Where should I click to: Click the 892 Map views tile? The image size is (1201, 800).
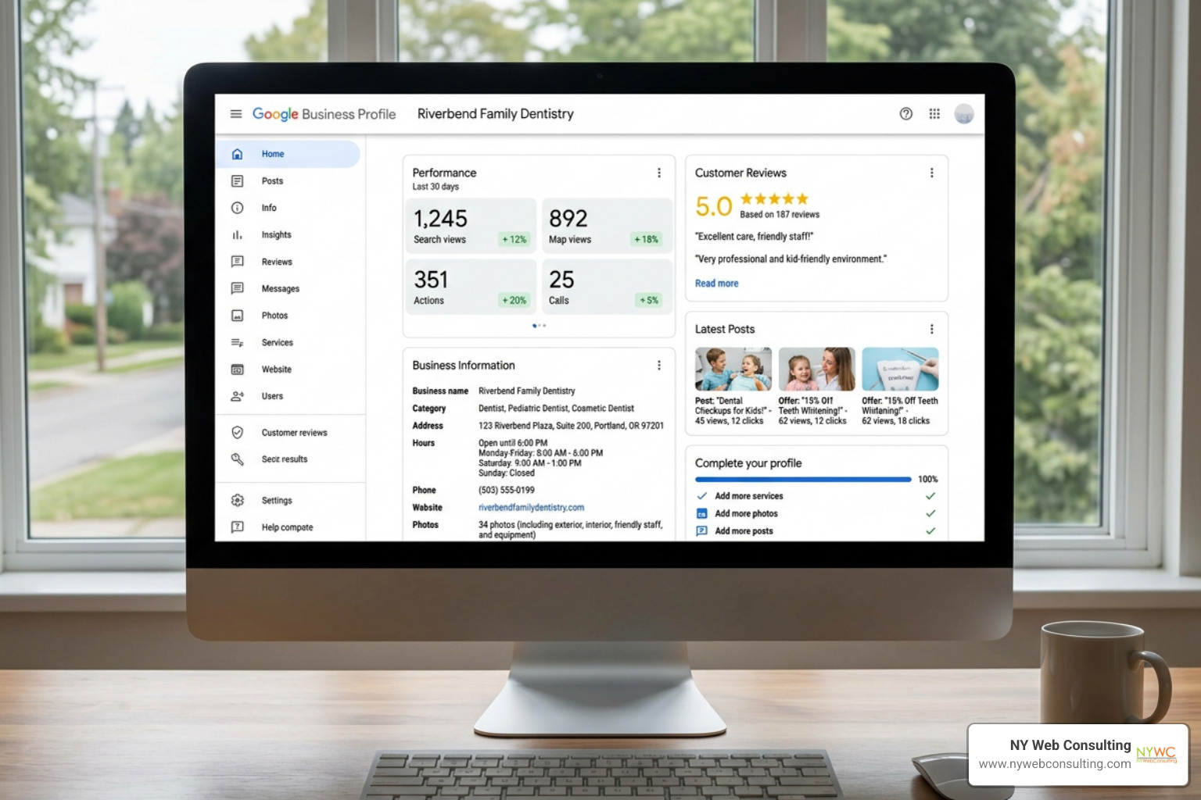coord(607,225)
